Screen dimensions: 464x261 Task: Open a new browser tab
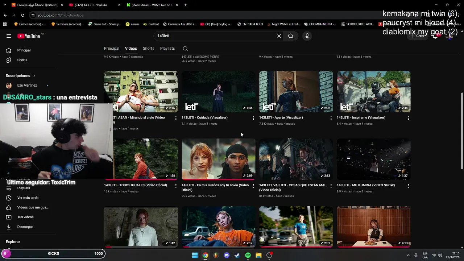click(x=186, y=5)
